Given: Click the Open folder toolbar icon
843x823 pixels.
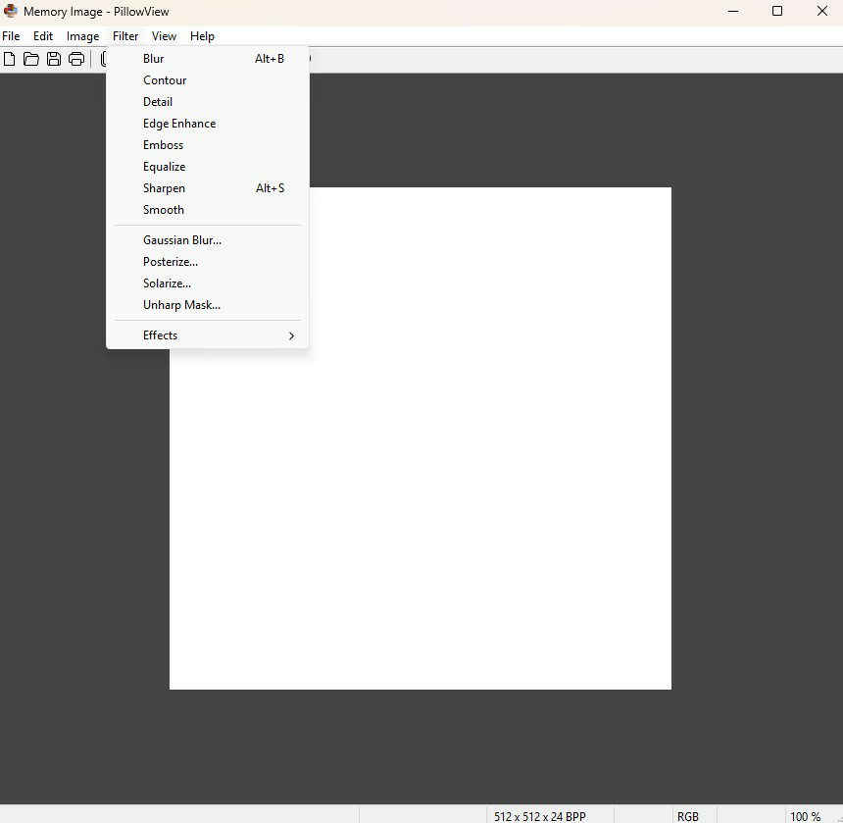Looking at the screenshot, I should pyautogui.click(x=31, y=59).
